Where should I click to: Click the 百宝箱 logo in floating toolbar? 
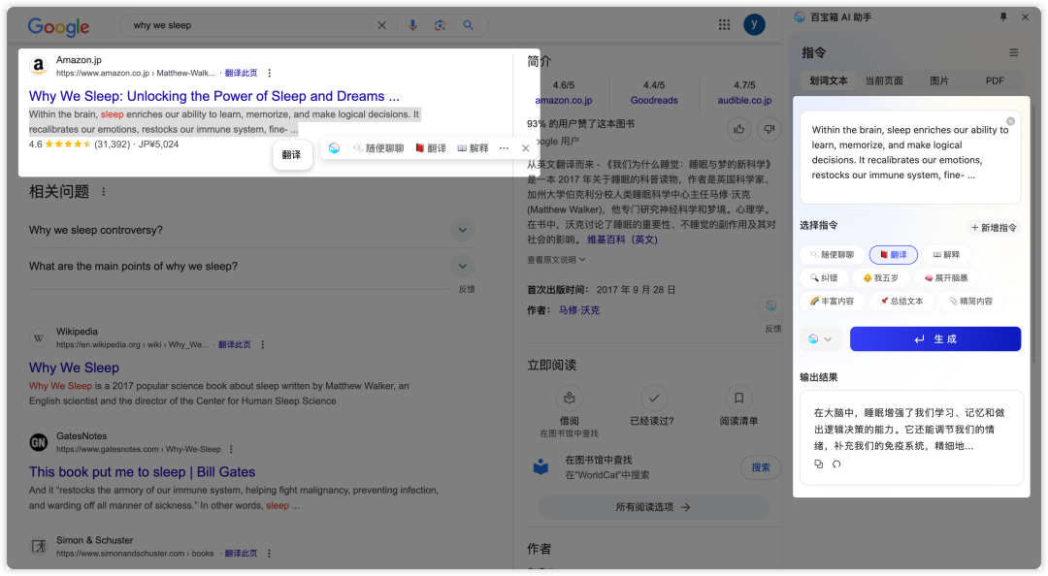click(334, 148)
